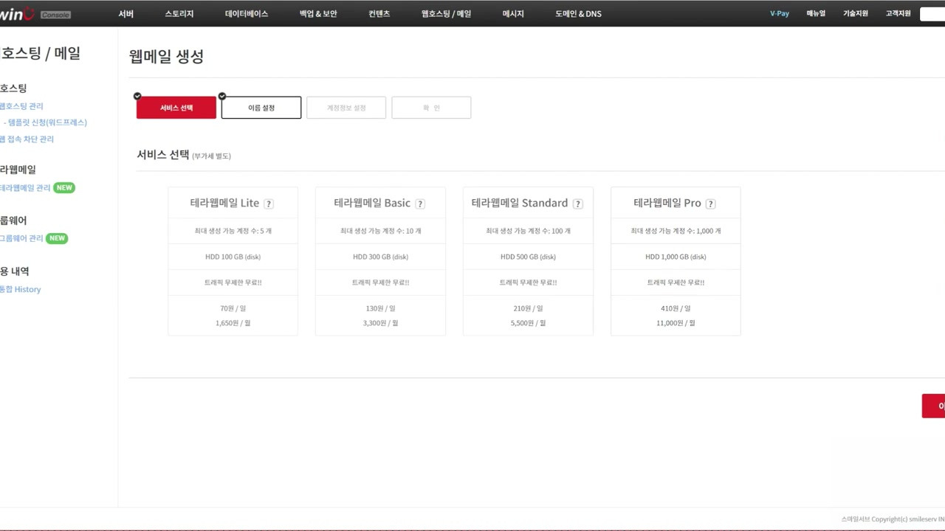The width and height of the screenshot is (945, 531).
Task: Click 'HDD 500 GB (disk)' text
Action: tap(528, 257)
